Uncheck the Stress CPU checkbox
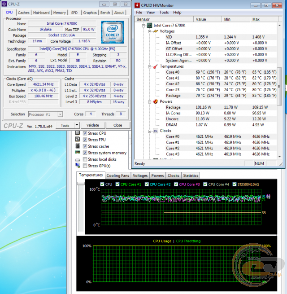 [x=85, y=133]
